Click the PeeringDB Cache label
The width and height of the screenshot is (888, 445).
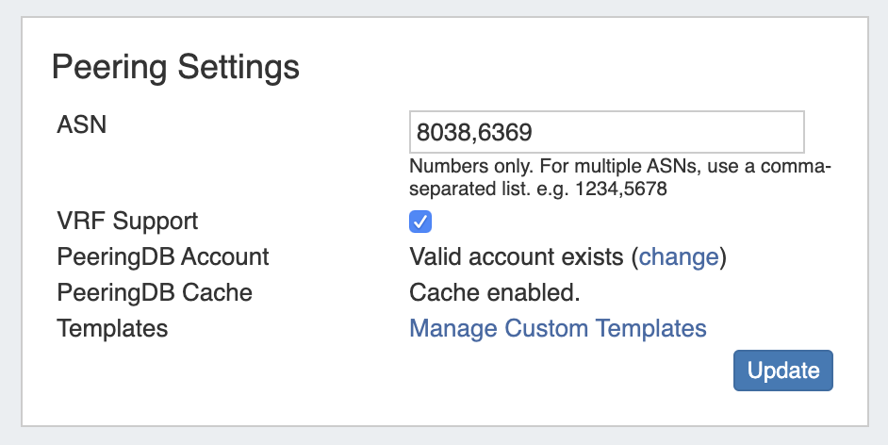155,292
